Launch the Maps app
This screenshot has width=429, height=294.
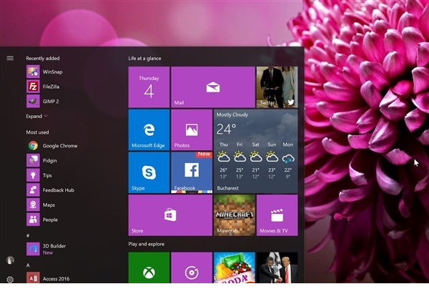click(41, 205)
